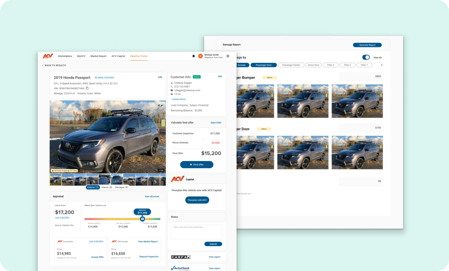Select the Filter 6 chip

click(x=347, y=65)
